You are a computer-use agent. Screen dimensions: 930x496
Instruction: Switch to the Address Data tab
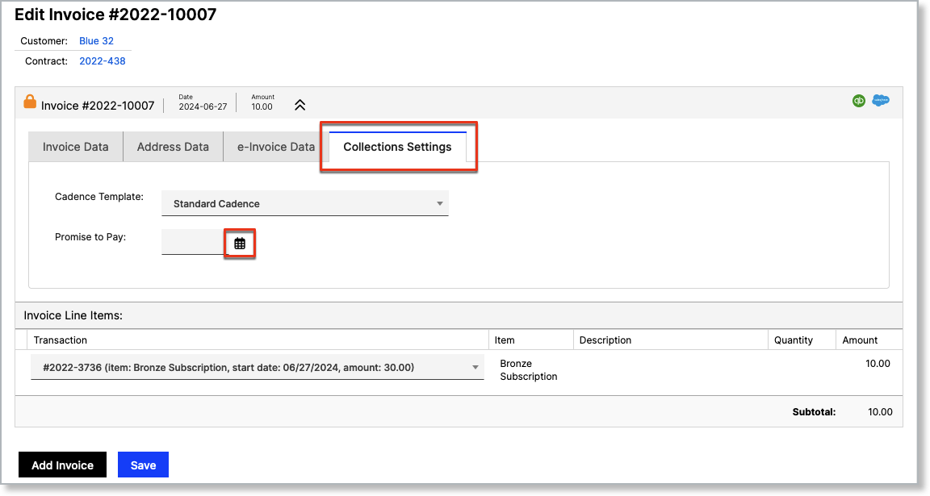[x=173, y=147]
